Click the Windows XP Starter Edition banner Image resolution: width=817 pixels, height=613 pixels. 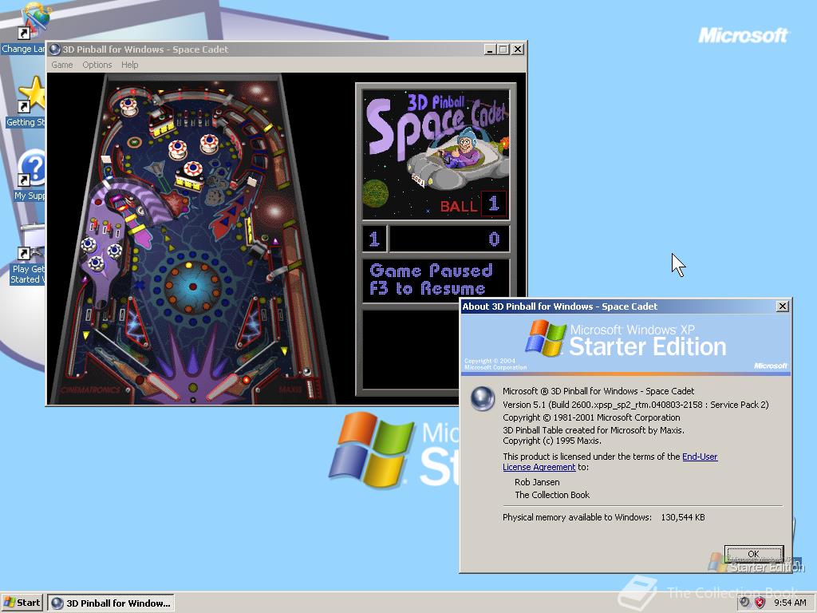coord(626,344)
